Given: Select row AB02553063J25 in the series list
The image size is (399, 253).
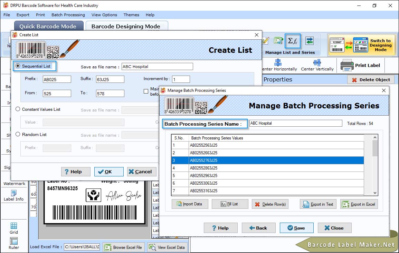Looking at the screenshot, I should [267, 183].
